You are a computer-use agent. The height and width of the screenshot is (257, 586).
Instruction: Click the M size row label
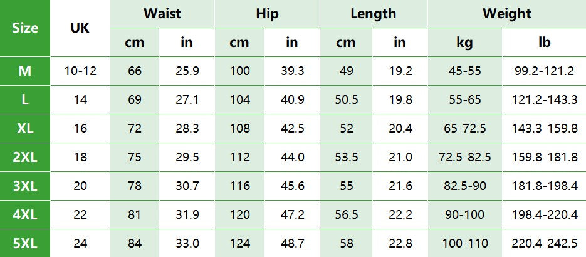[25, 71]
